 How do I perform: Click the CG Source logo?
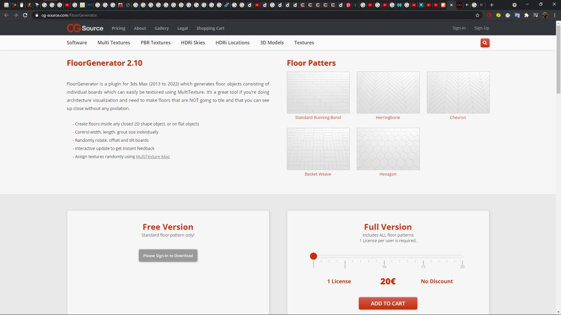tap(85, 28)
